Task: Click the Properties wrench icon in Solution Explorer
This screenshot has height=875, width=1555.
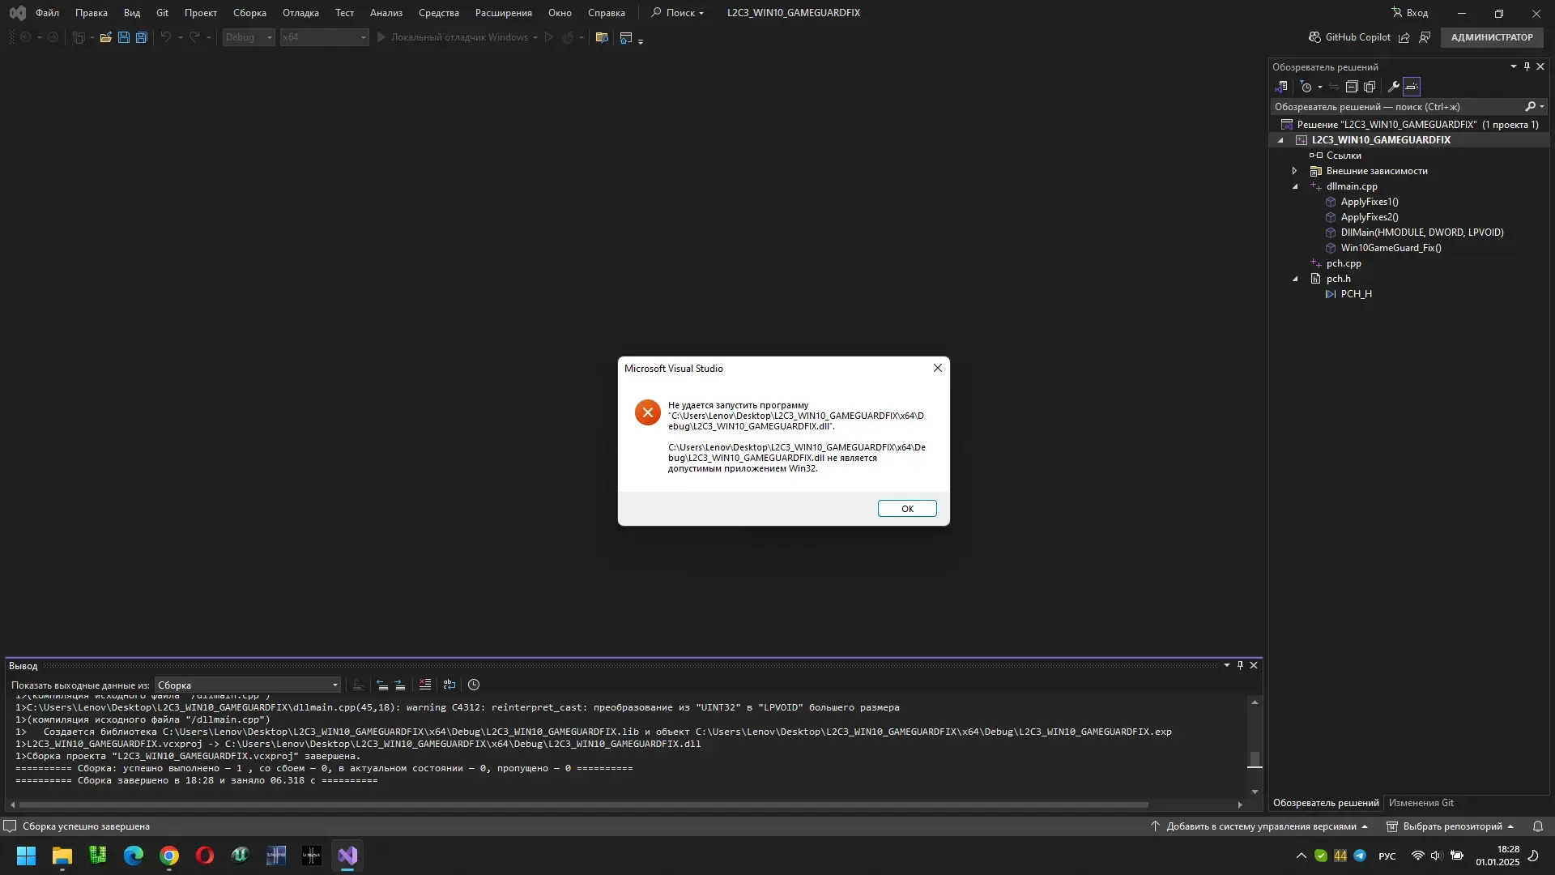Action: click(1394, 87)
